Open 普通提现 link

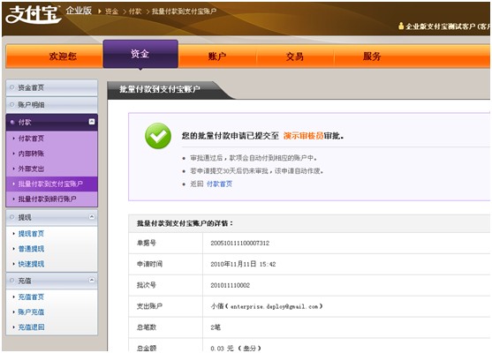tap(31, 249)
